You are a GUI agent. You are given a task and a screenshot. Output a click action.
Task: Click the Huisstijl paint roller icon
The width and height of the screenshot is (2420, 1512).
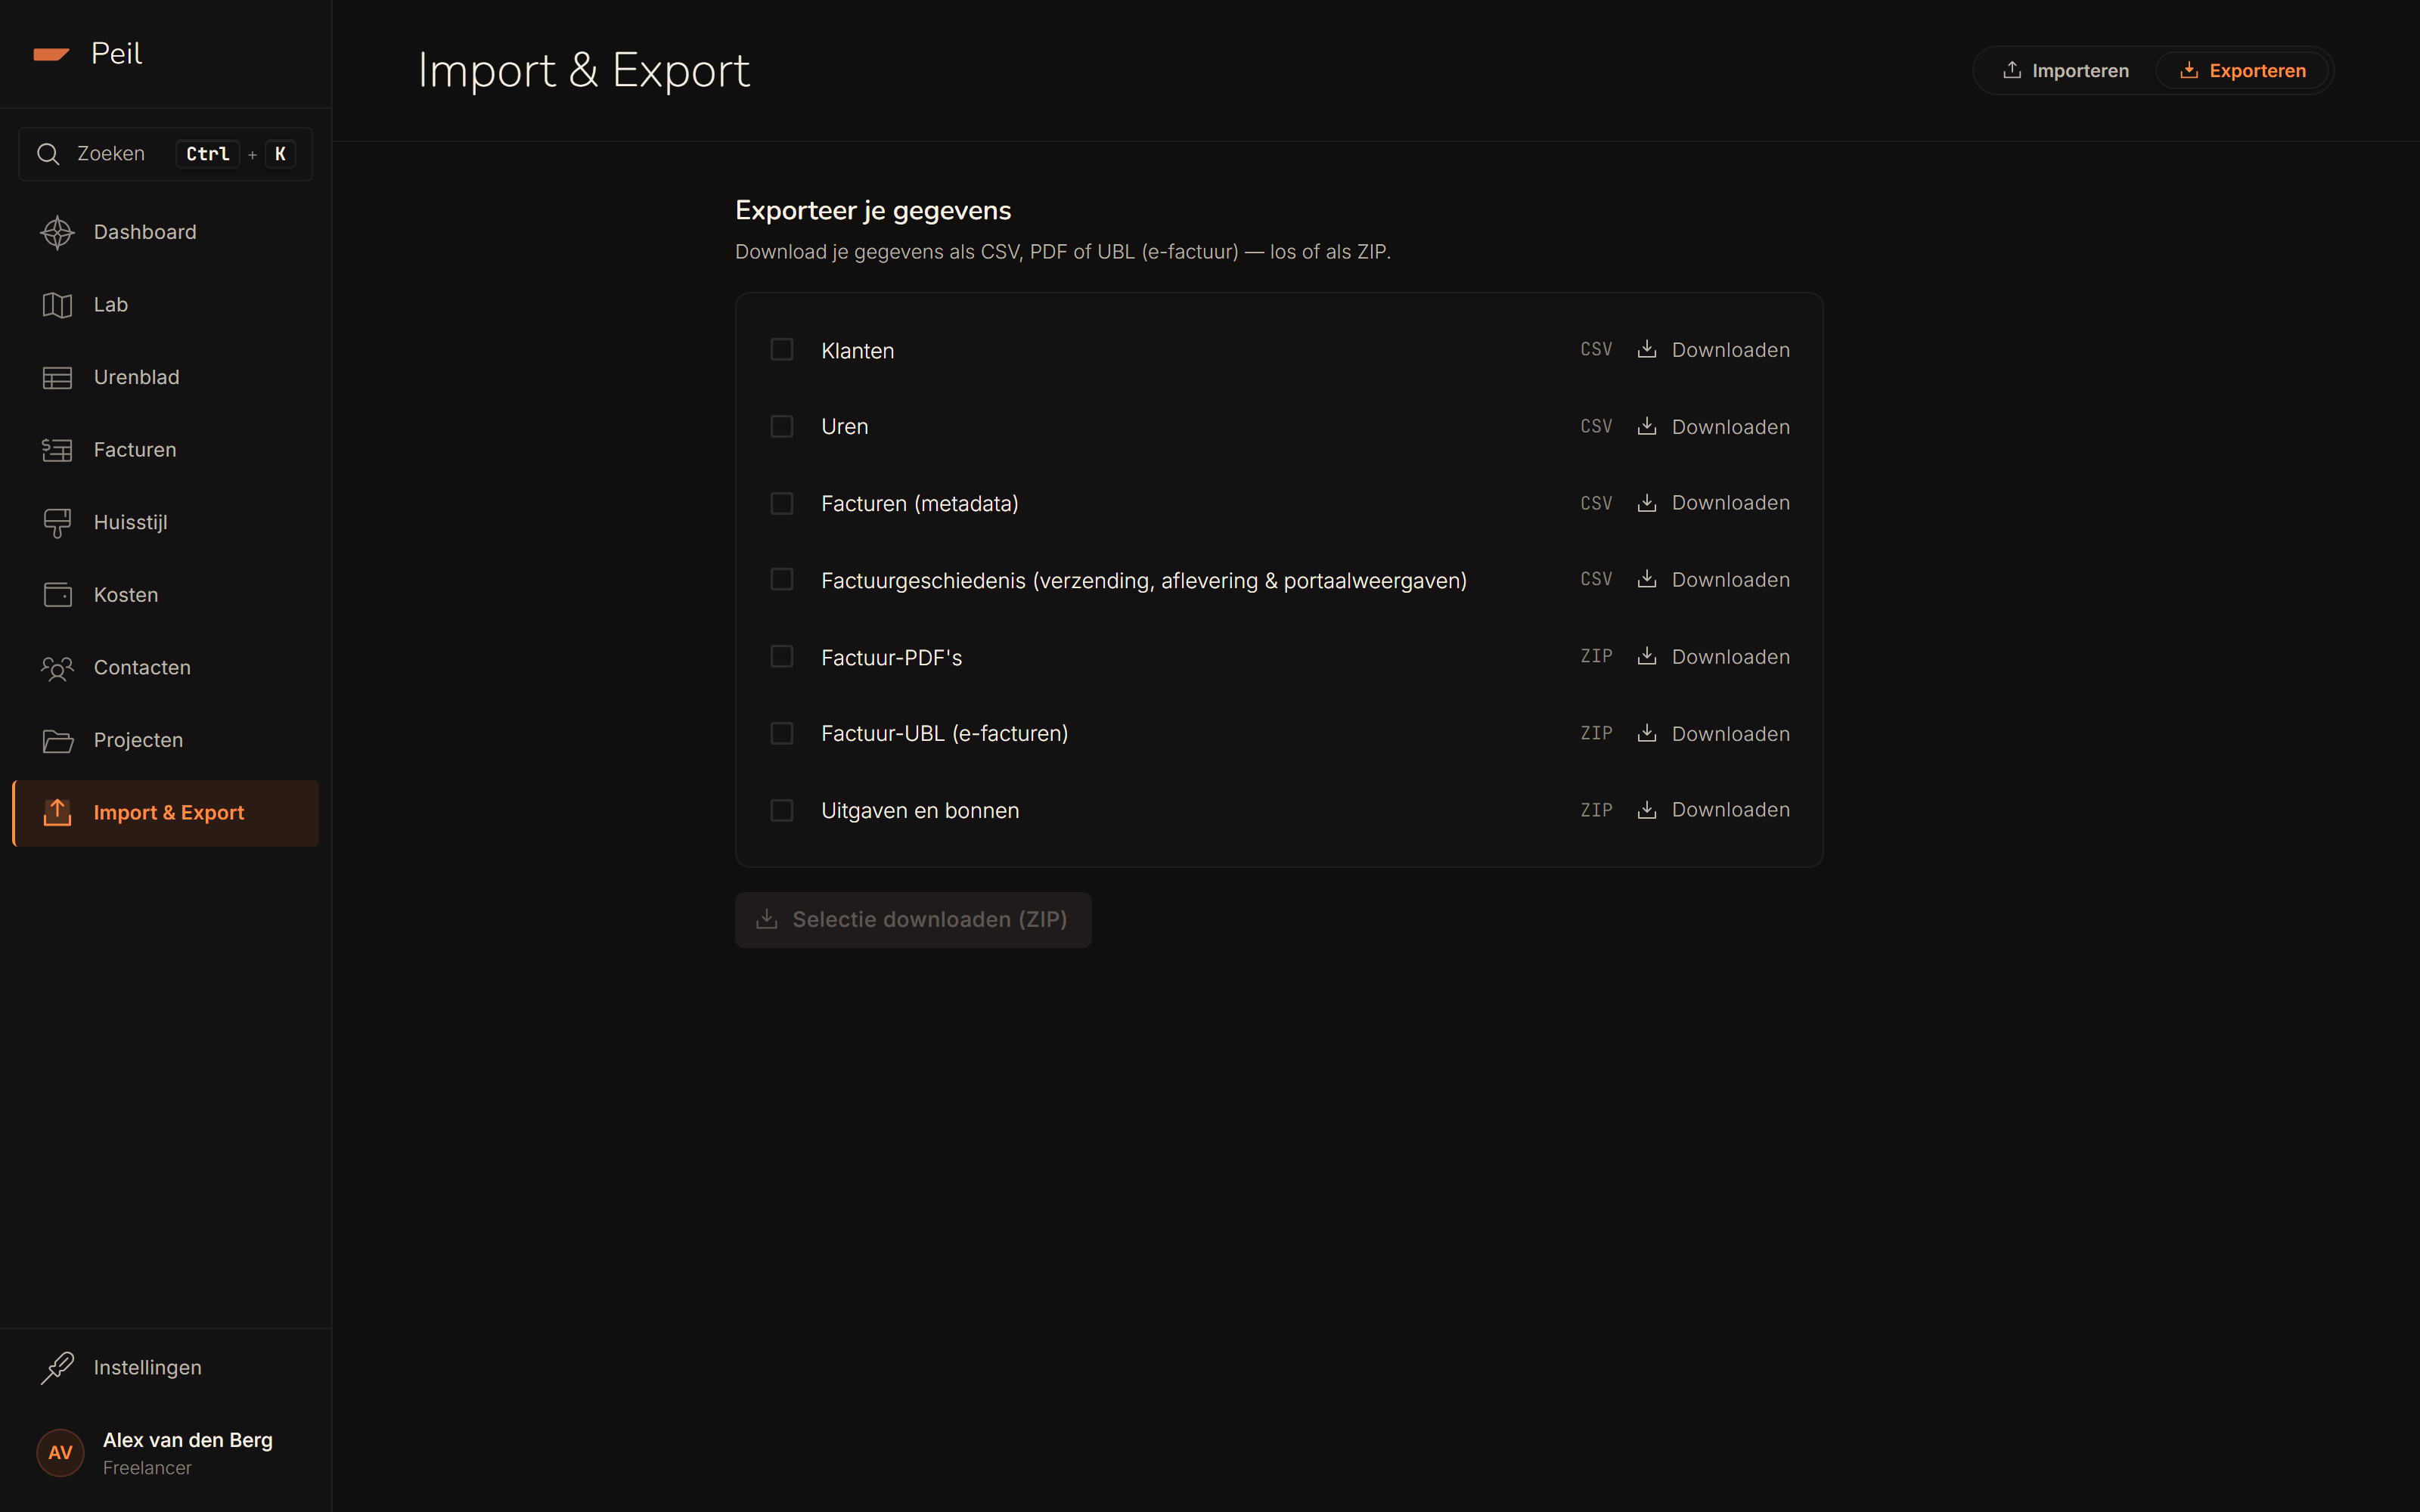(x=57, y=523)
